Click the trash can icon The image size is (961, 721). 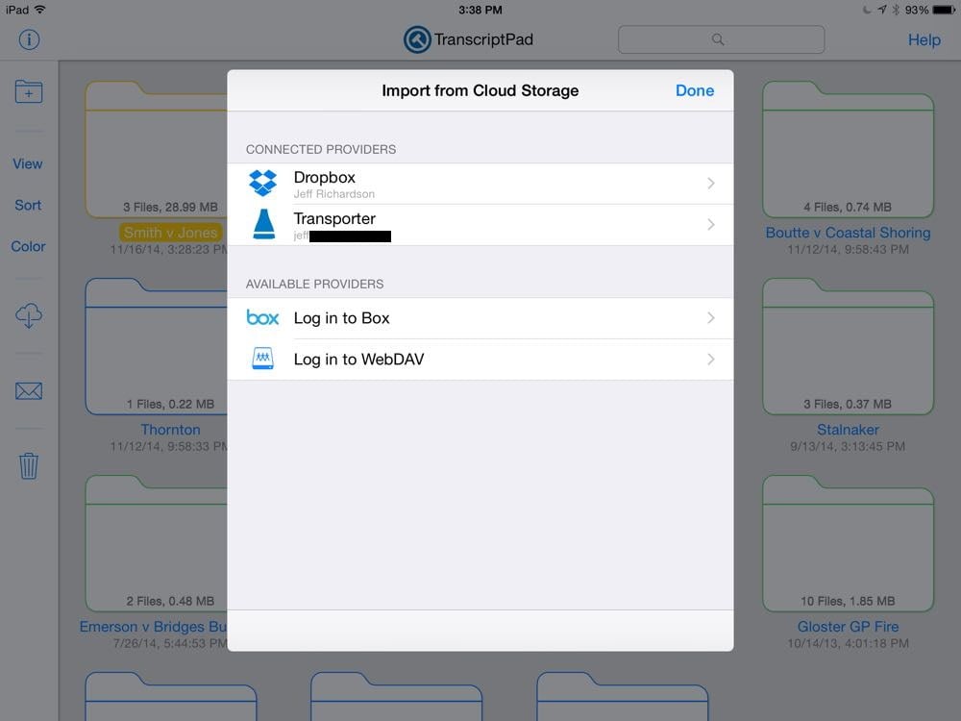29,466
